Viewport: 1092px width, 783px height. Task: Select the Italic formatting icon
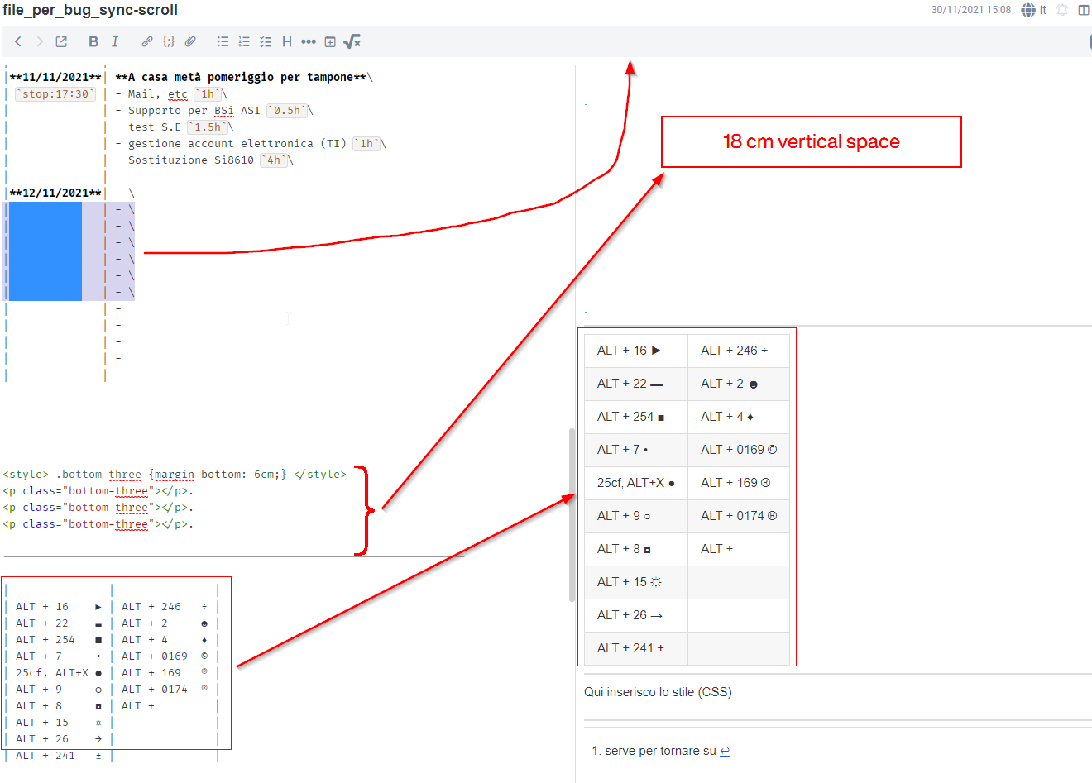(x=115, y=41)
